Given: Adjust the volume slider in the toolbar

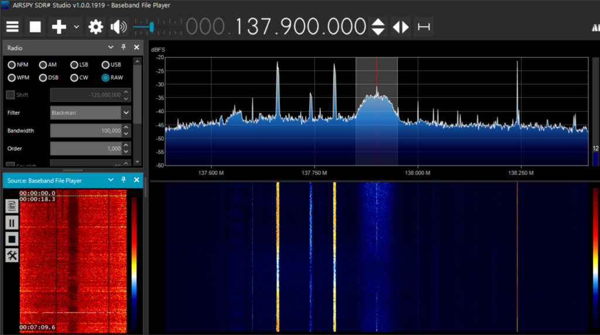Looking at the screenshot, I should tap(151, 27).
